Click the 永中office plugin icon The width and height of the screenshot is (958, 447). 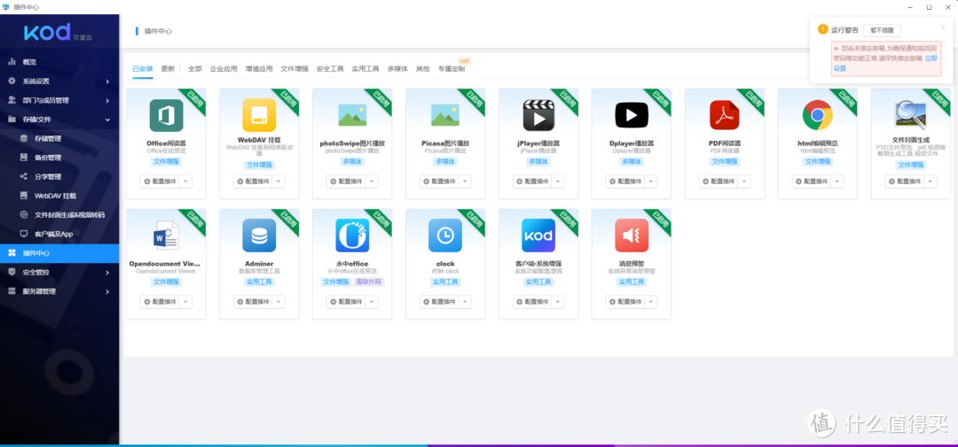352,235
